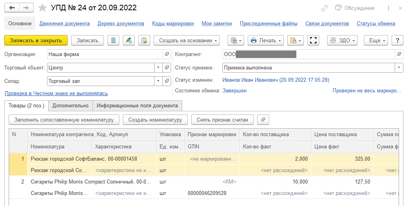
Task: Open the Организация field link button
Action: [167, 54]
